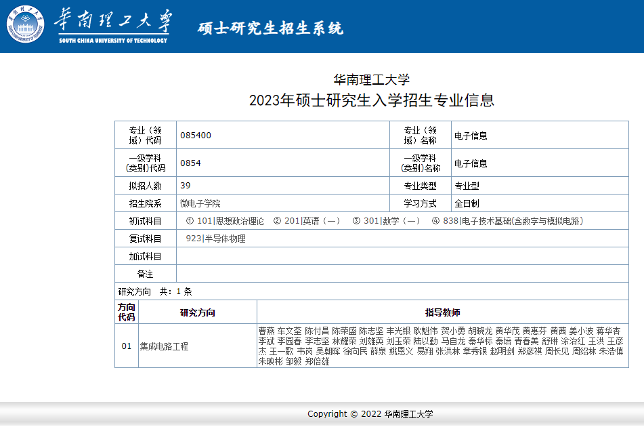Screen dimensions: 644x429
Task: Click the 备注 label
Action: point(146,274)
